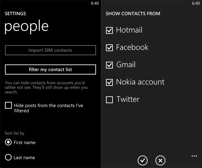Tap the people page title

pyautogui.click(x=26, y=27)
